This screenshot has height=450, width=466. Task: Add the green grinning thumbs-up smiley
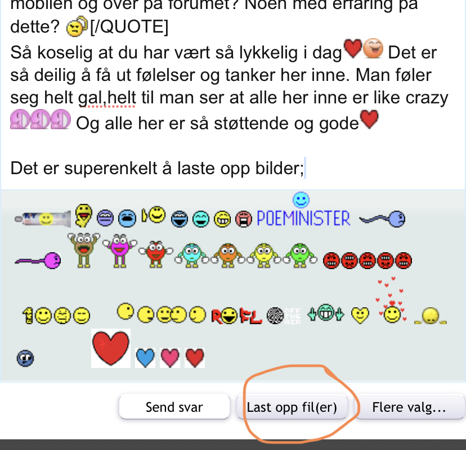(326, 313)
